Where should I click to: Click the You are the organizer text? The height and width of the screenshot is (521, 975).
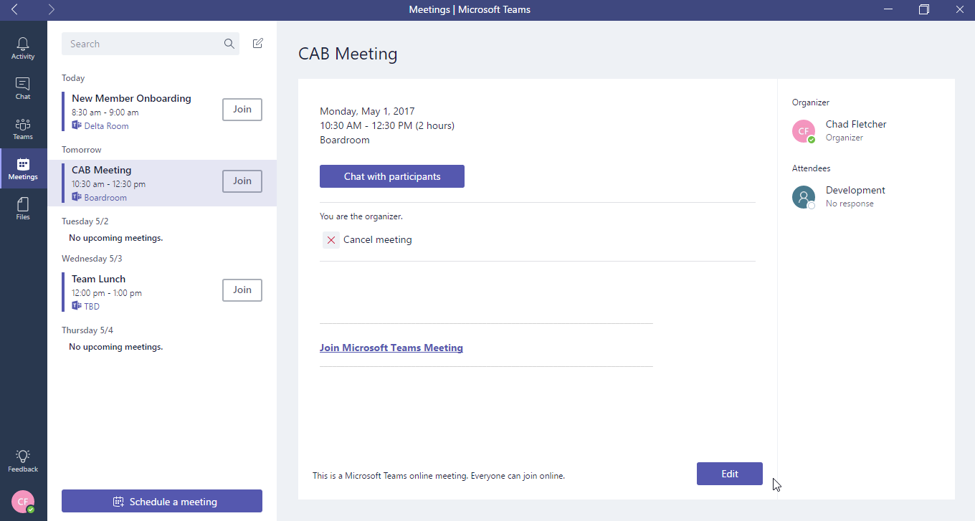pos(361,216)
